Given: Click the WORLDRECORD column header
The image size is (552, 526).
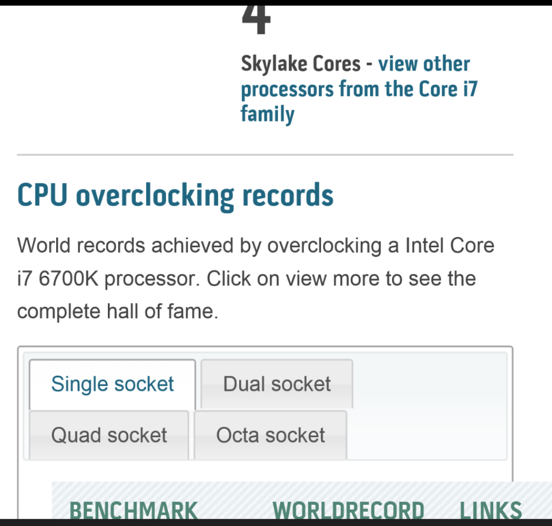Looking at the screenshot, I should pos(348,510).
